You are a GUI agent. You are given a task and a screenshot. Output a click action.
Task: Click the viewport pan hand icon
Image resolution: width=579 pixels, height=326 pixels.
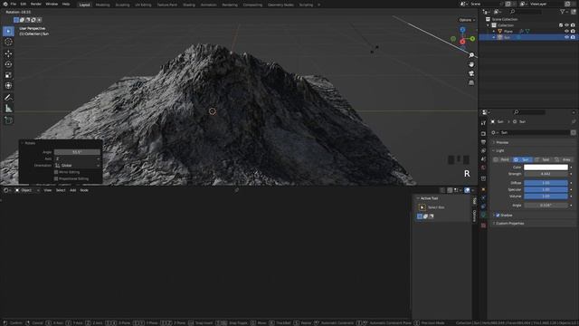tap(471, 64)
